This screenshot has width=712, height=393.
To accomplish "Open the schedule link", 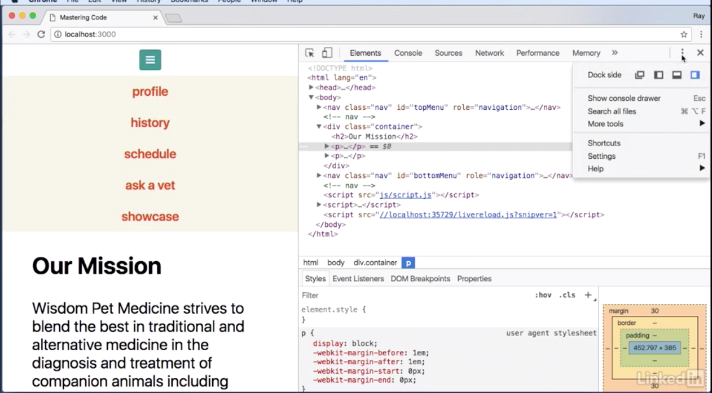I will [x=150, y=154].
